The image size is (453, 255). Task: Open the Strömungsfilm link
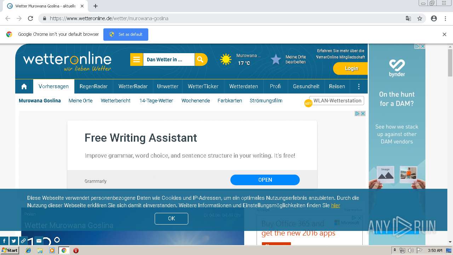266,101
